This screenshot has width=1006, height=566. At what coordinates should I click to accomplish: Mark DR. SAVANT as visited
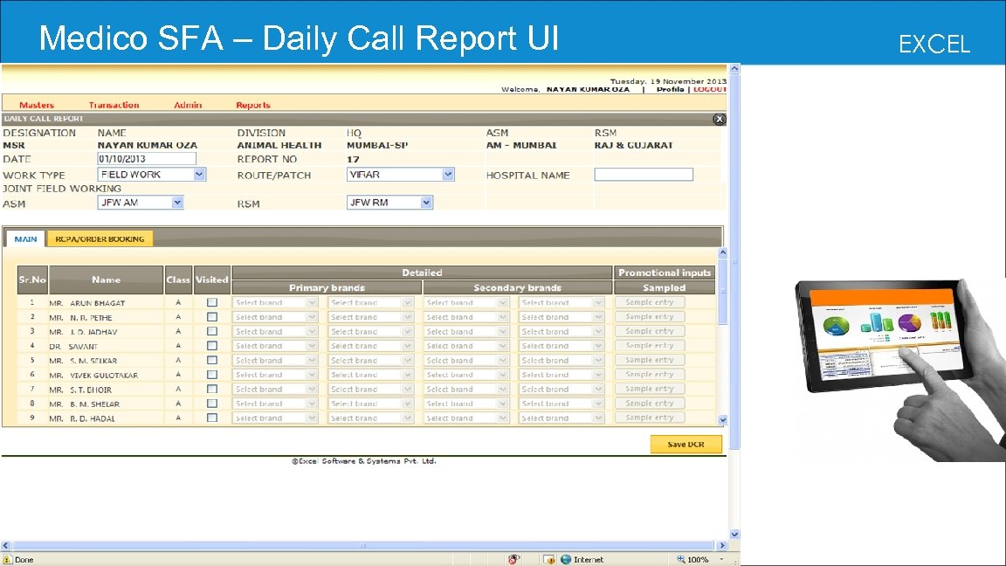coord(211,345)
